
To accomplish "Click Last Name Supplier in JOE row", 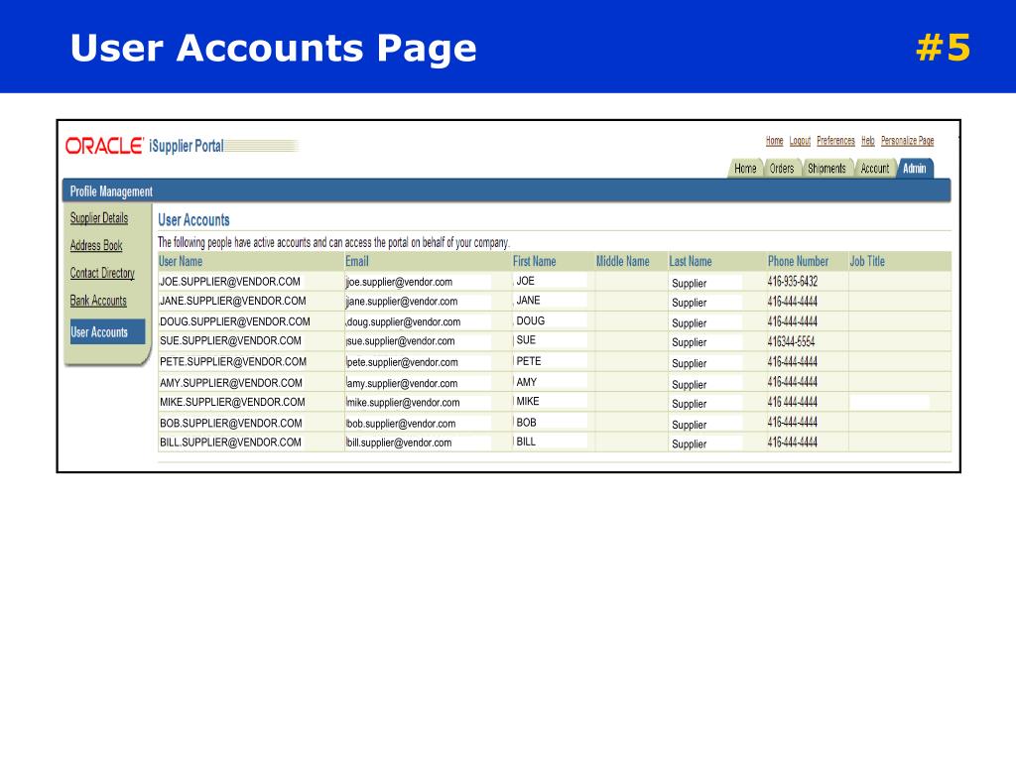I will [690, 283].
